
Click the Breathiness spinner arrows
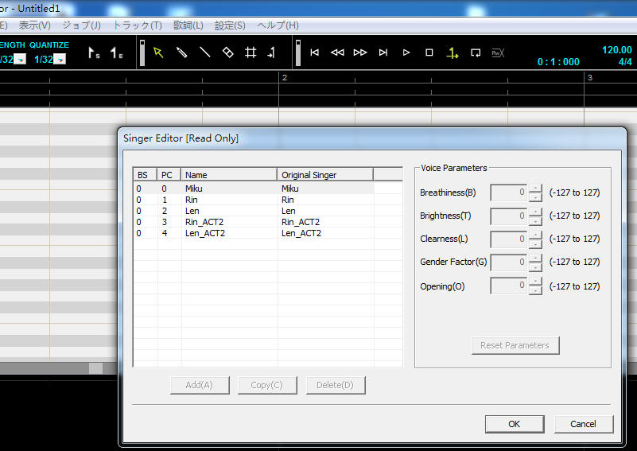coord(535,192)
